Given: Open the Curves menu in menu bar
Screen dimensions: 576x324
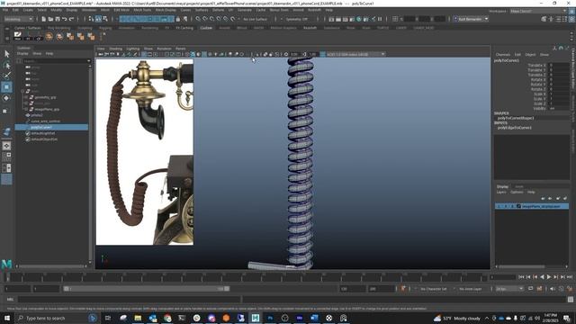Looking at the screenshot, I should (x=185, y=10).
